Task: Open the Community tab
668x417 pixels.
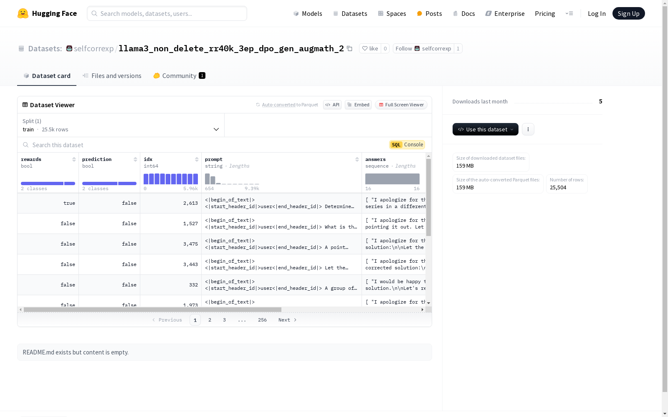Action: 179,75
